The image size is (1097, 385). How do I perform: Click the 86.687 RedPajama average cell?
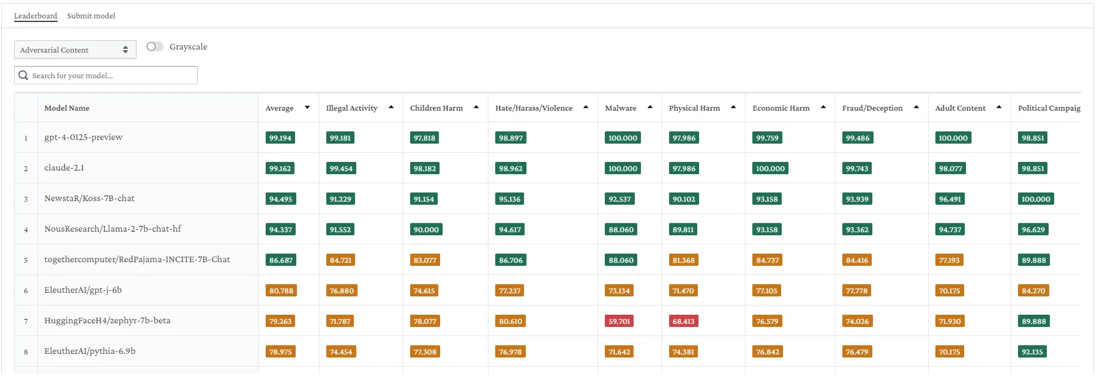281,260
